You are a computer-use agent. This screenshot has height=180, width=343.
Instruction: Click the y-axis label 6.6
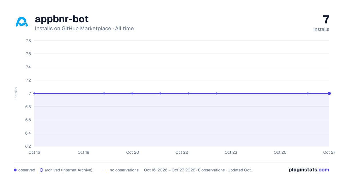[28, 120]
